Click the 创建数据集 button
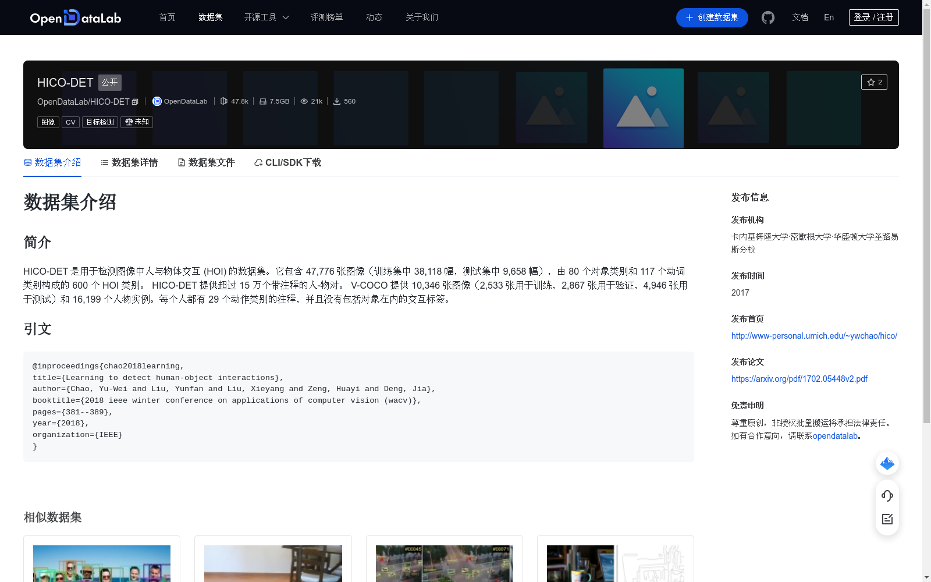The image size is (931, 582). (x=712, y=17)
